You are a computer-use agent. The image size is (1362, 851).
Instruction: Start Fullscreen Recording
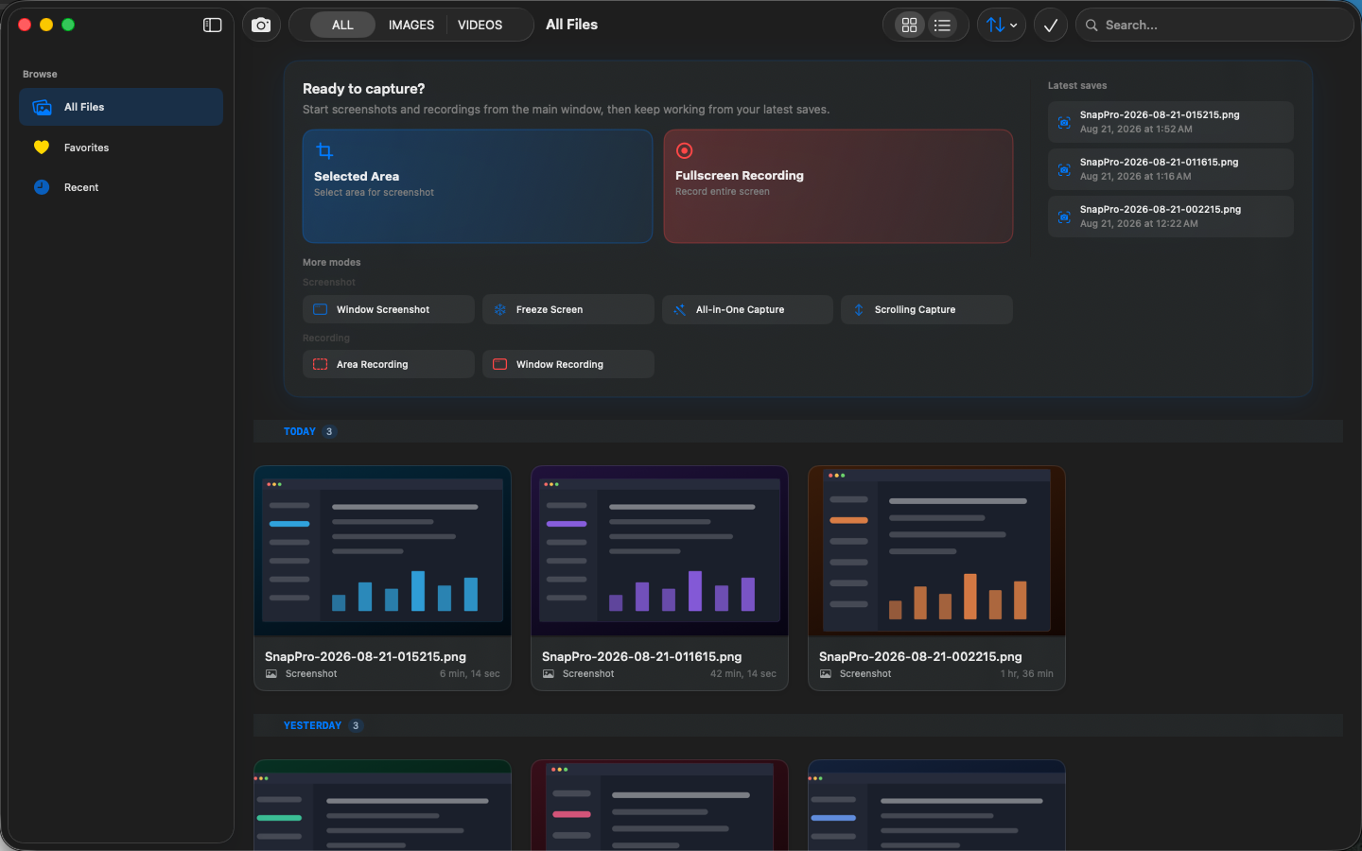[x=838, y=186]
